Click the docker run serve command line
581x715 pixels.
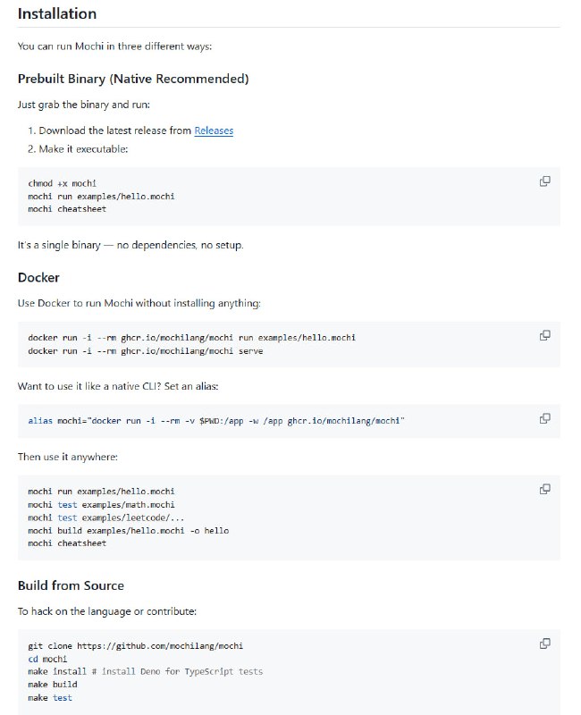(x=145, y=351)
